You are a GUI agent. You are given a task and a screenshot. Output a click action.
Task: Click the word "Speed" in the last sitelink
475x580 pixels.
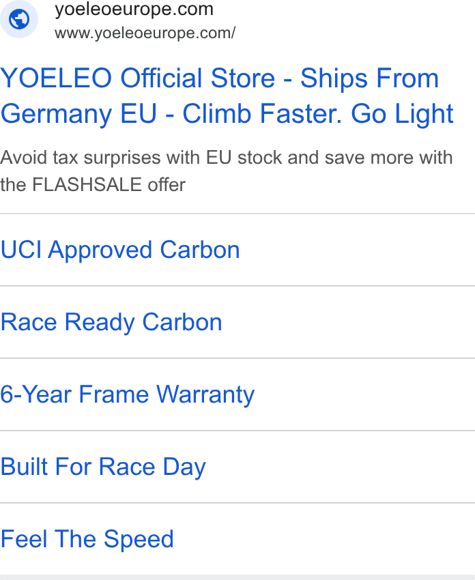coord(139,539)
